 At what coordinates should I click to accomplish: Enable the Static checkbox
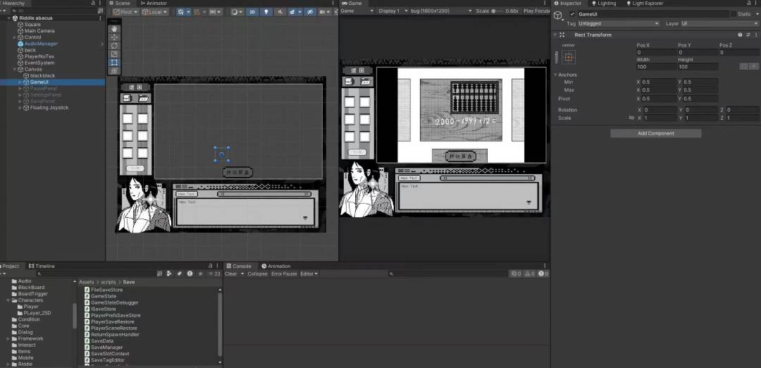click(733, 14)
